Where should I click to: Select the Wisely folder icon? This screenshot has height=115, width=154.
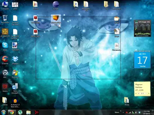(x=127, y=101)
